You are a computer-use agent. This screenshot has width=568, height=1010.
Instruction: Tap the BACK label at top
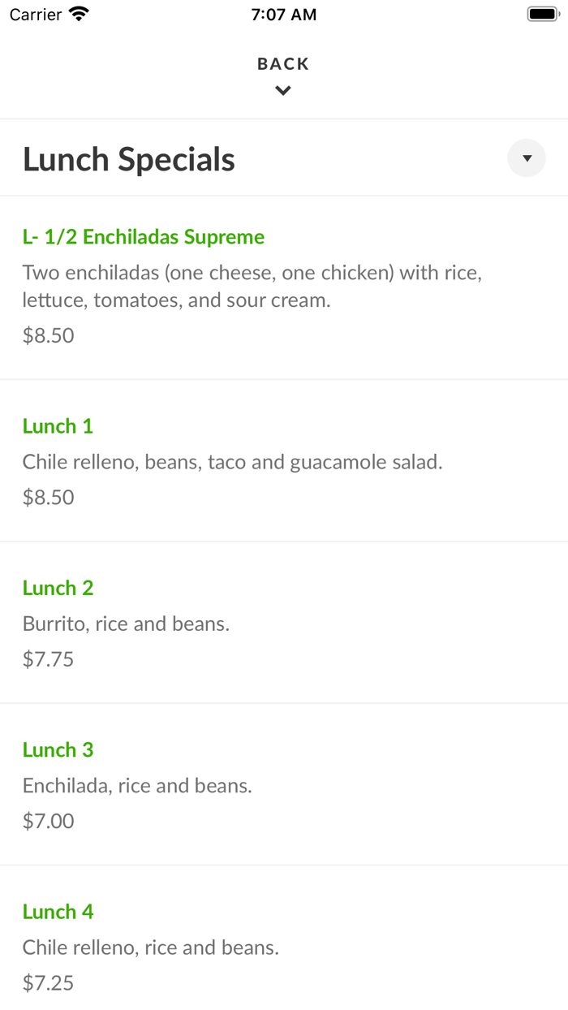[283, 64]
